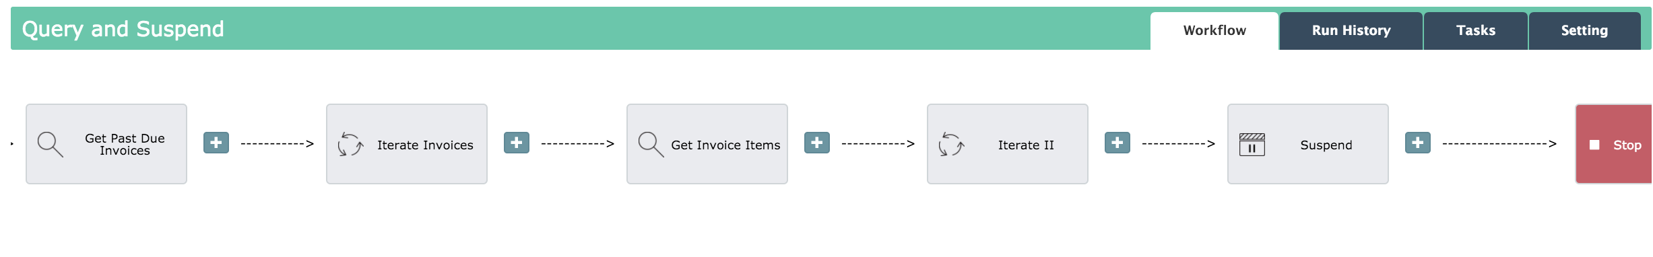Screen dimensions: 1653x257
Task: Click the Query and Suspend workflow title
Action: pos(123,29)
